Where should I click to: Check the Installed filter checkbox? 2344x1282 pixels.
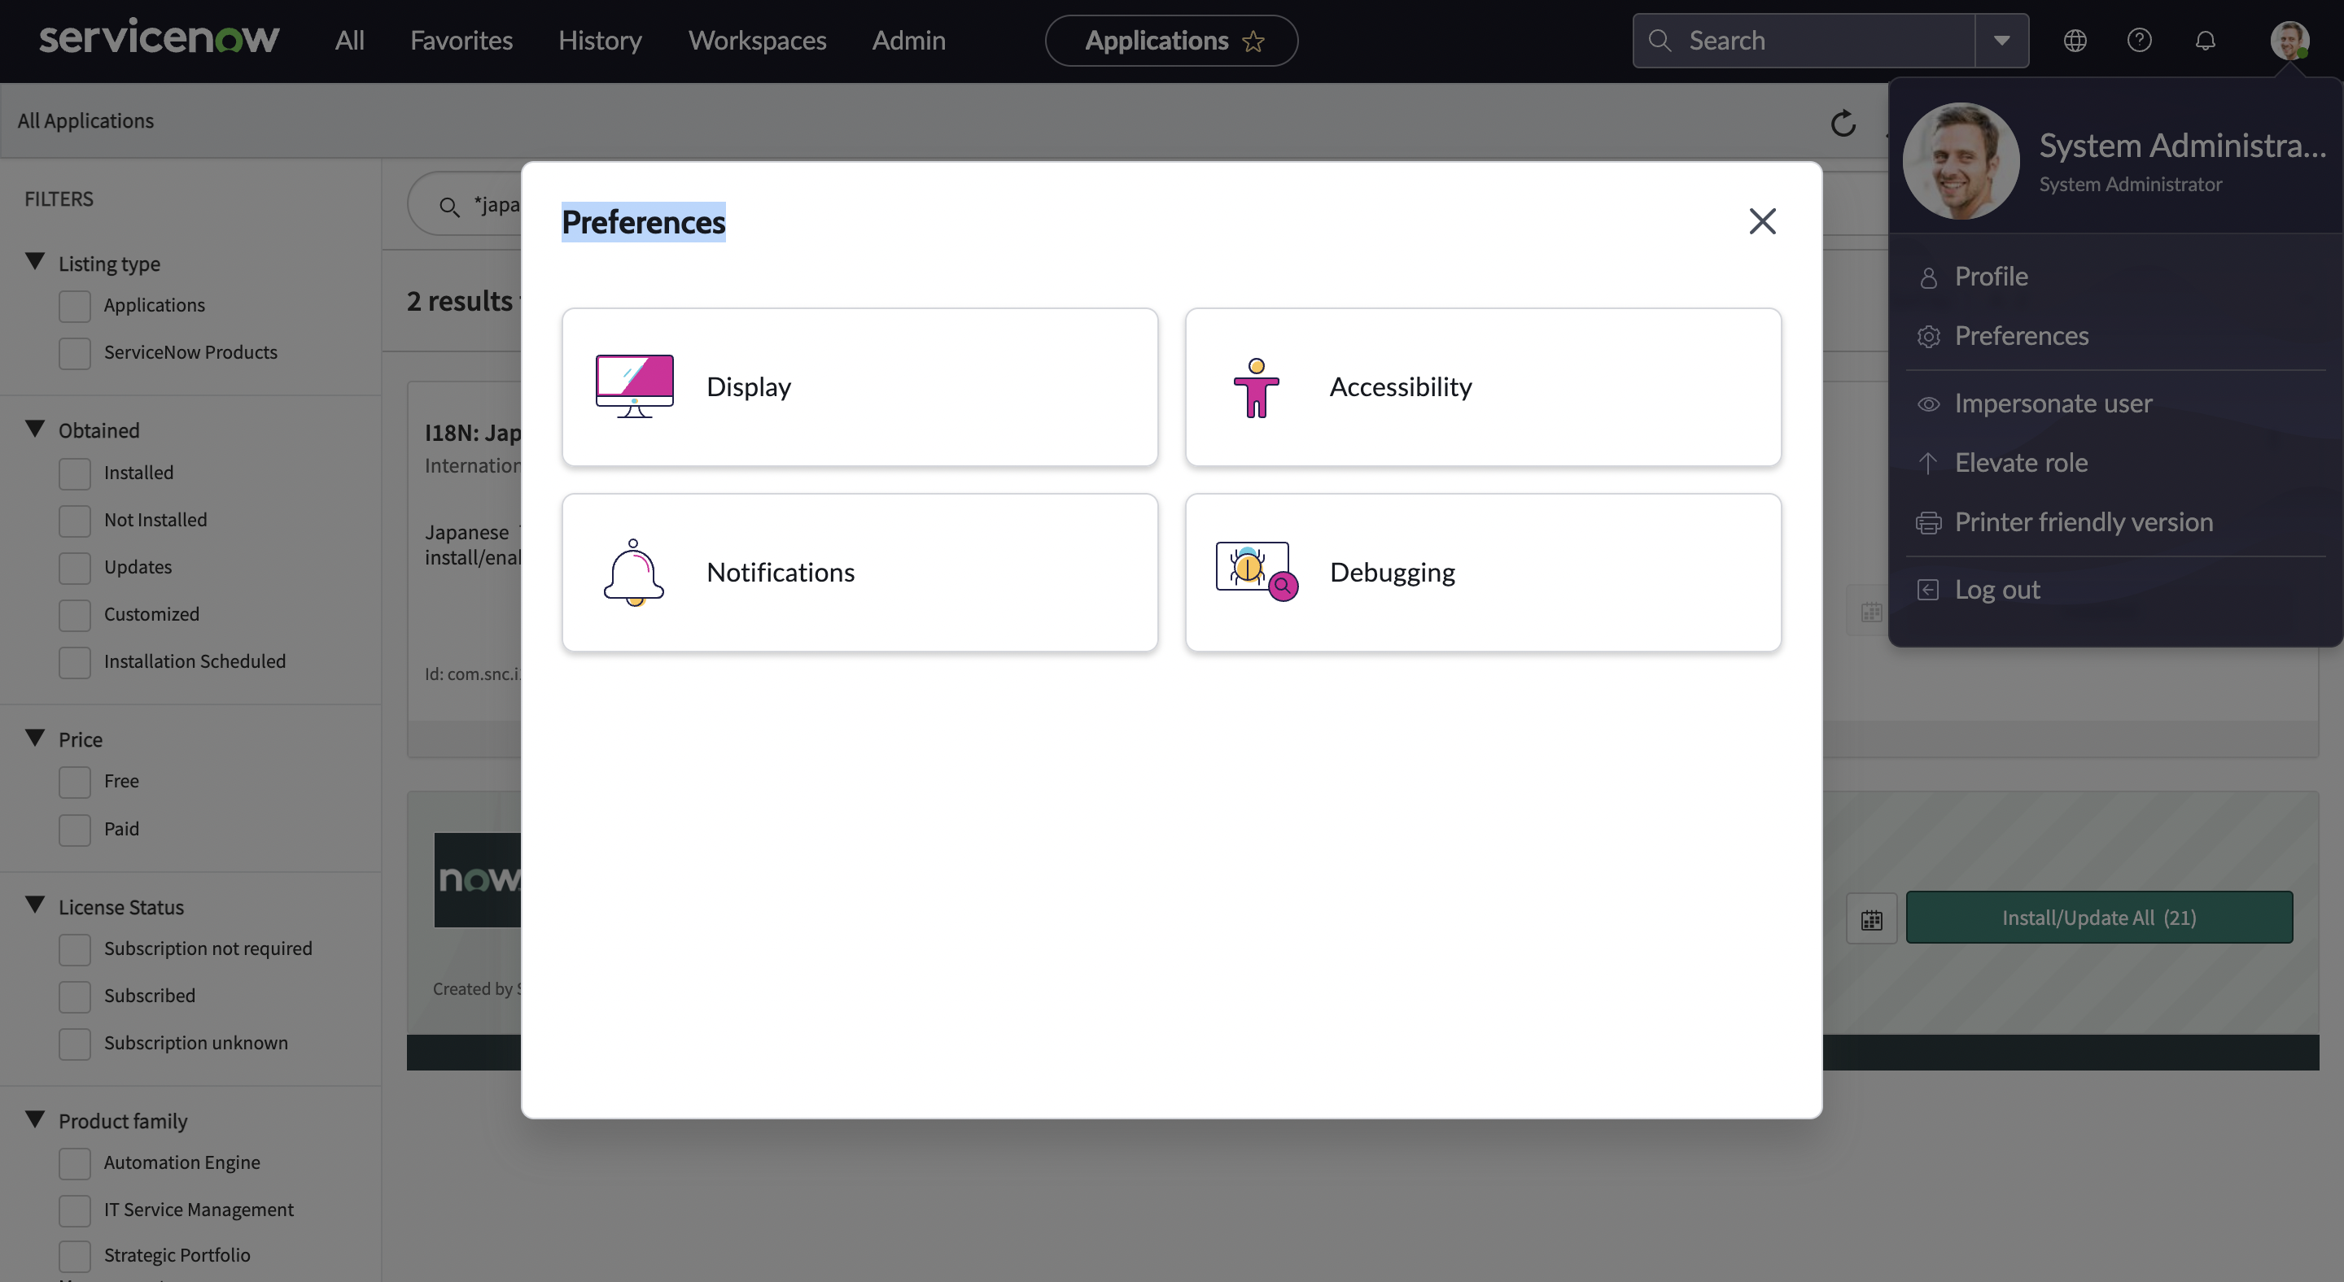[x=75, y=473]
